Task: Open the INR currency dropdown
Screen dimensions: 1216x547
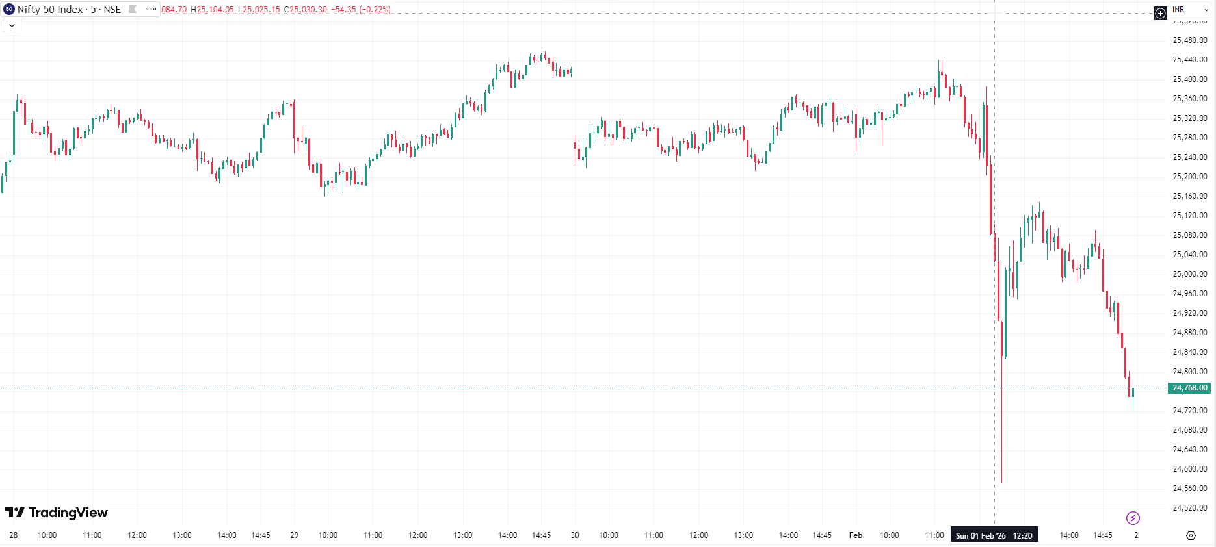Action: coord(1191,10)
